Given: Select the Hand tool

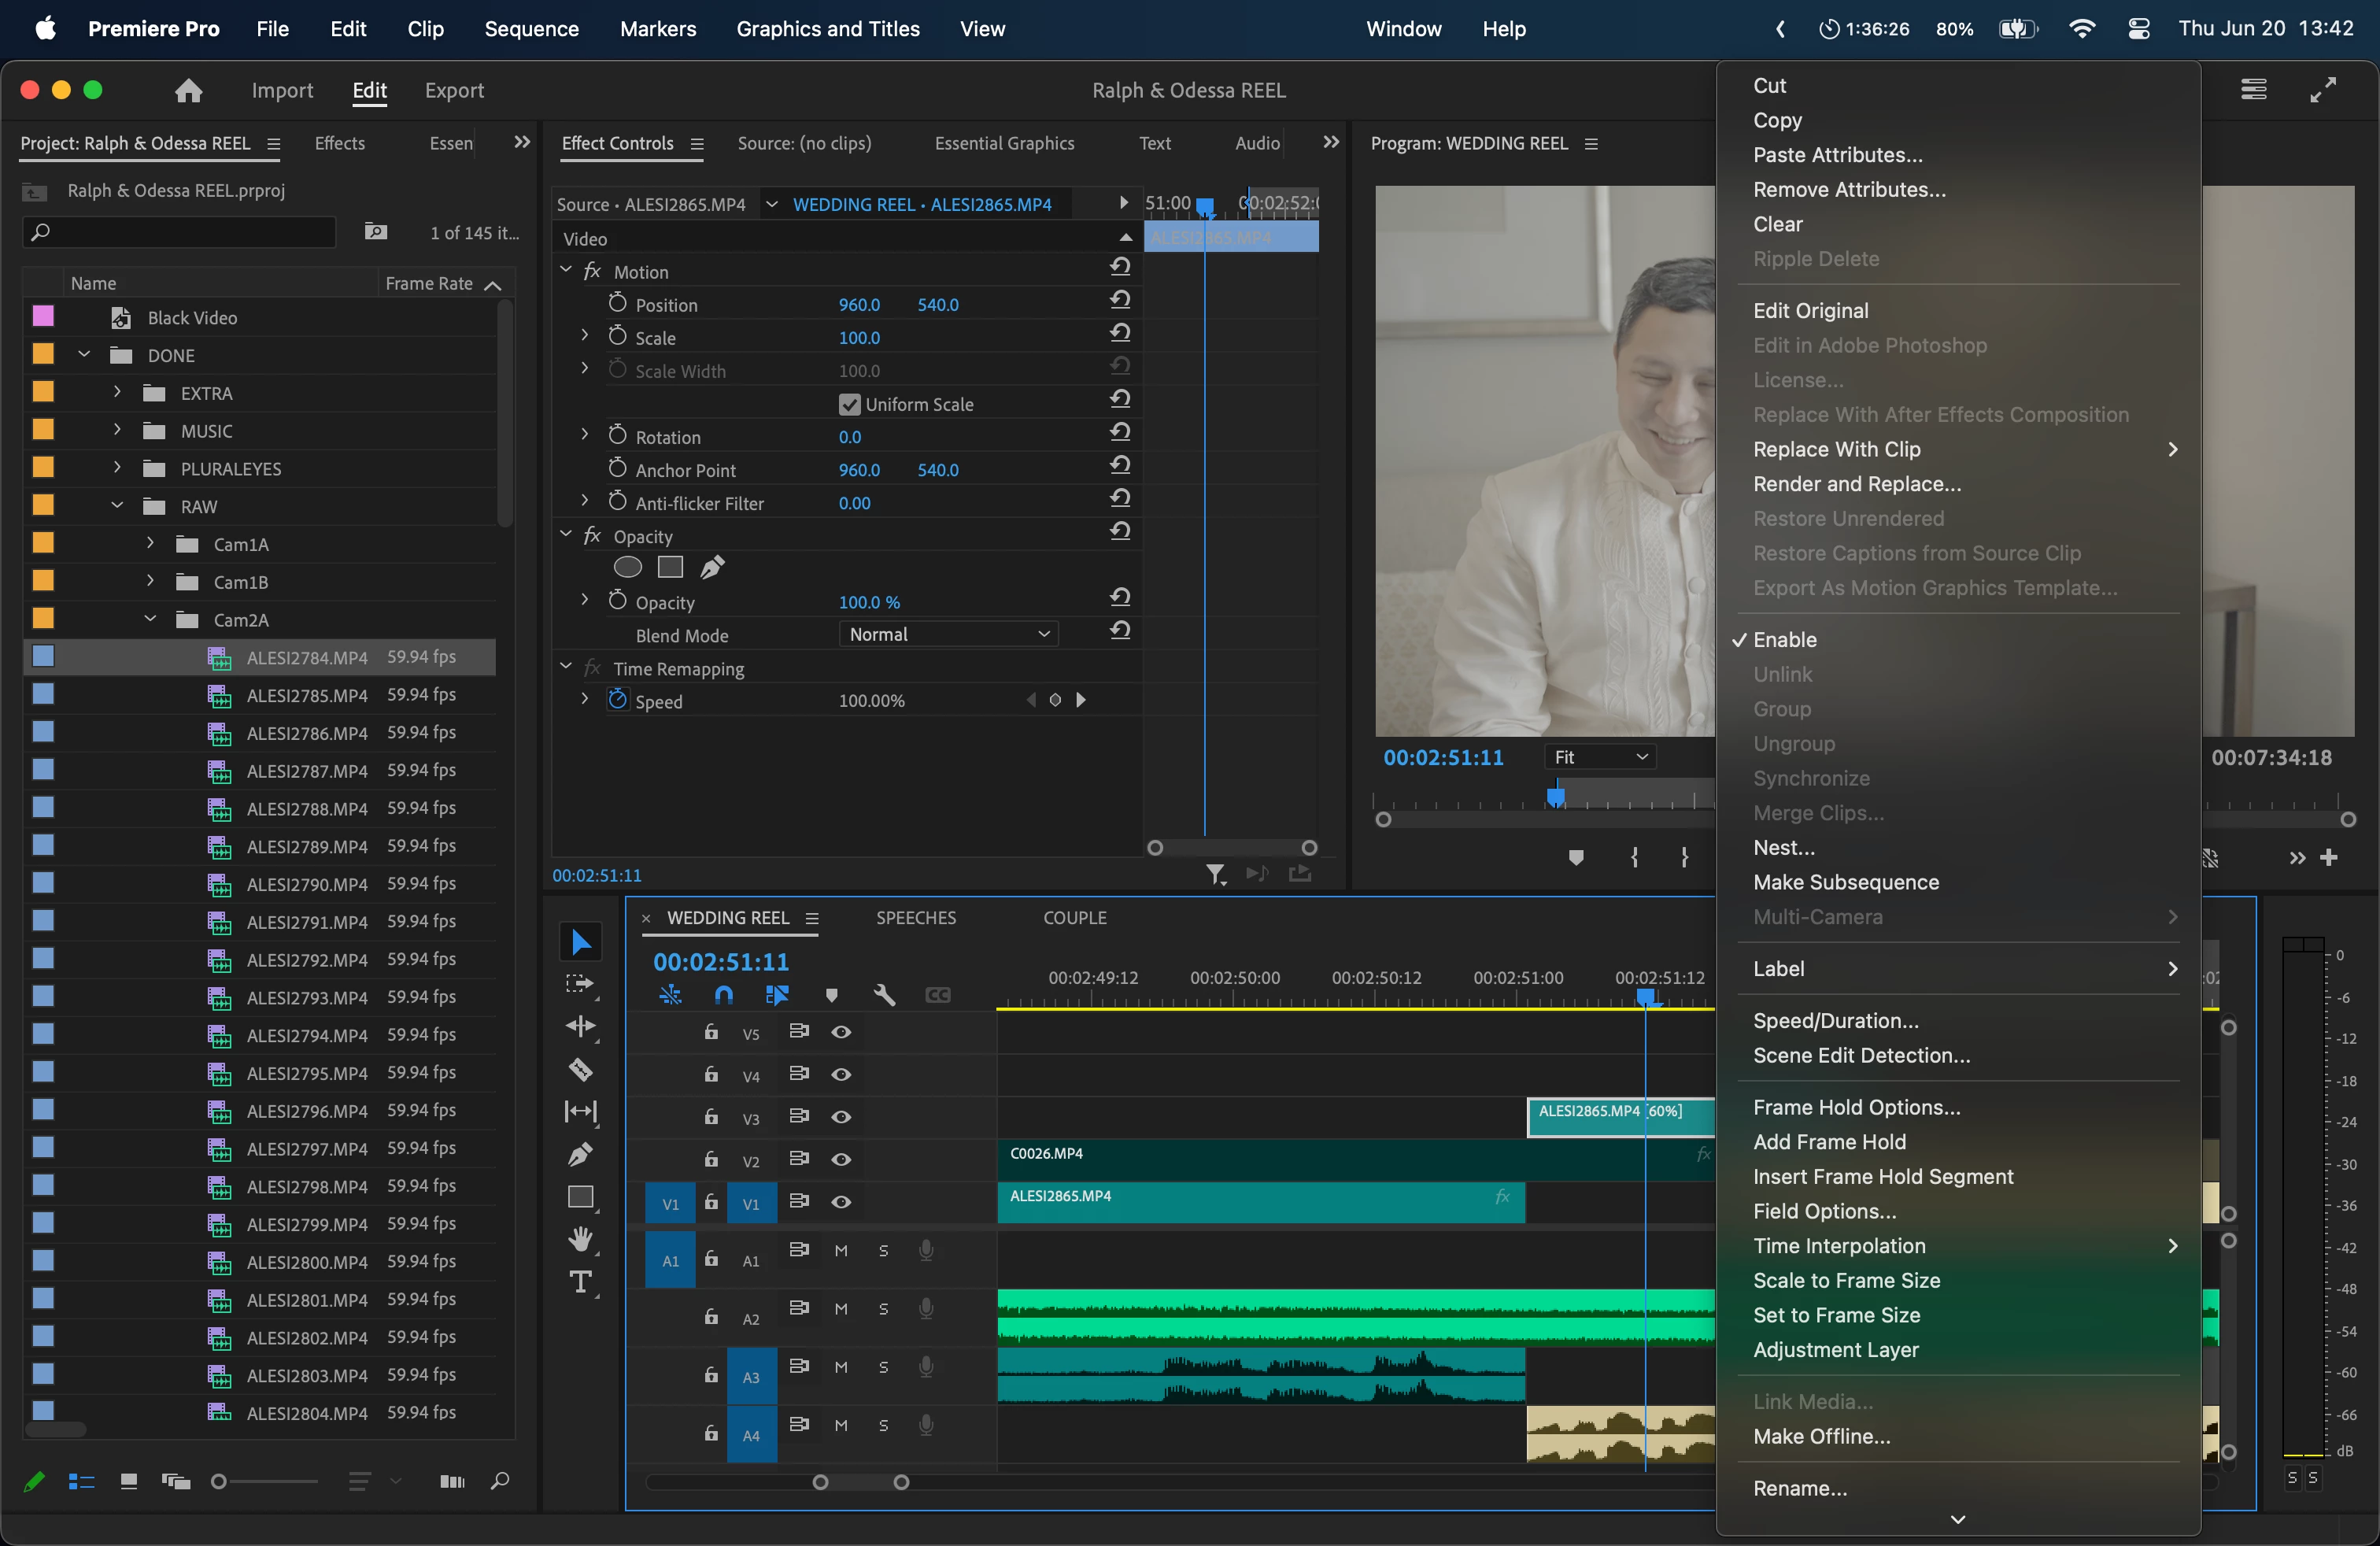Looking at the screenshot, I should pyautogui.click(x=580, y=1239).
